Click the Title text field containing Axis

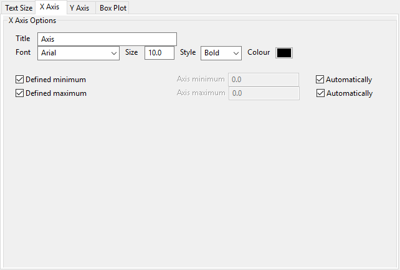[x=107, y=39]
